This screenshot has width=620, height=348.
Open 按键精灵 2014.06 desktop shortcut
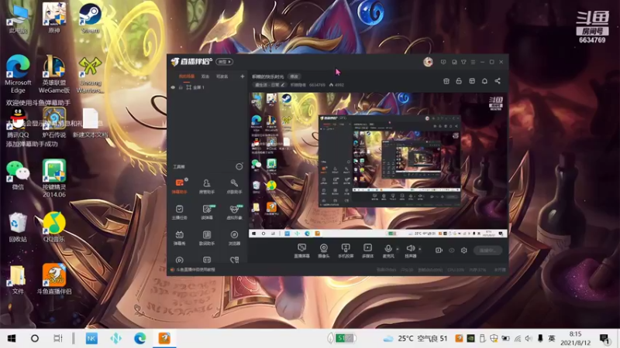tap(54, 178)
